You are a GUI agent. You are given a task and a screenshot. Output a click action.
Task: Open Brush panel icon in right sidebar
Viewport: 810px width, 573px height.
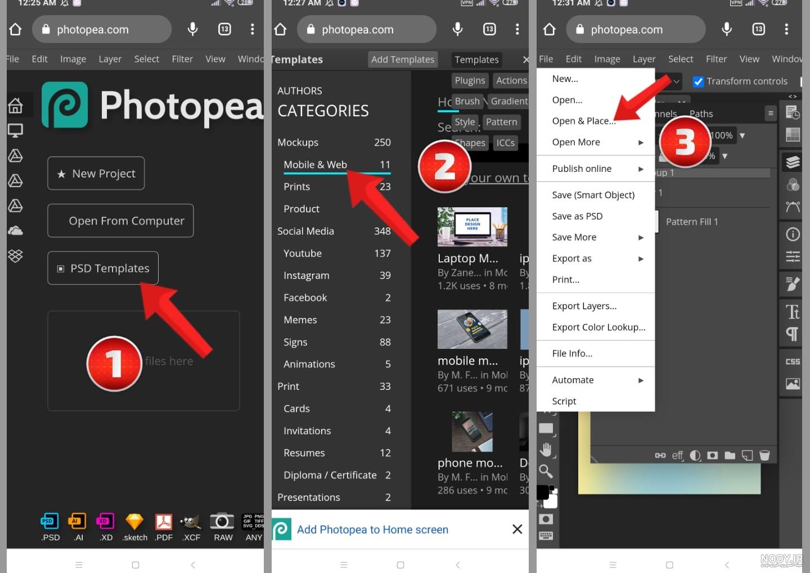click(793, 284)
